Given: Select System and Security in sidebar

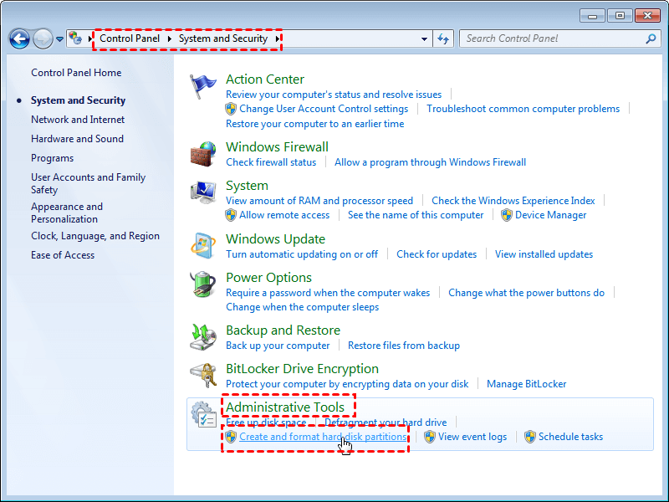Looking at the screenshot, I should point(78,100).
